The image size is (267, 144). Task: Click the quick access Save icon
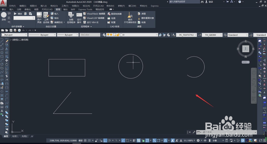coord(11,30)
